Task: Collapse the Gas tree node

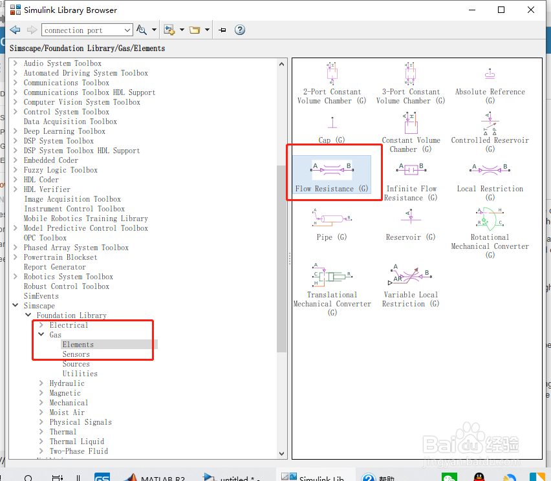Action: coord(41,334)
